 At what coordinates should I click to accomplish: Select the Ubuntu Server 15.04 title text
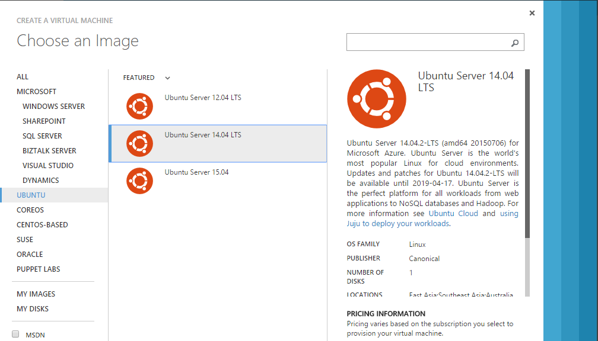pyautogui.click(x=196, y=172)
